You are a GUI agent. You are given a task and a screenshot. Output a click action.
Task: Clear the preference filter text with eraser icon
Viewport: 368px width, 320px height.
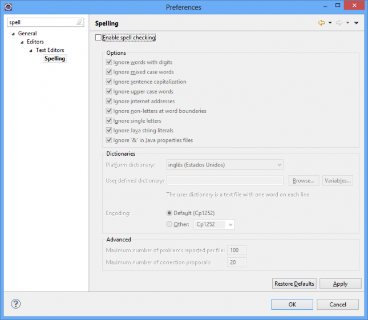(x=79, y=22)
